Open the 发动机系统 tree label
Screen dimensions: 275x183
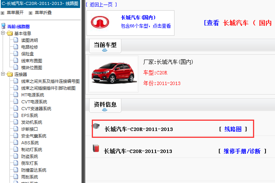31,122
